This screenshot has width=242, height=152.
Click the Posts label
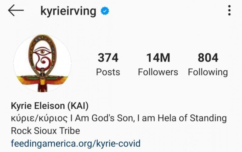pos(108,72)
